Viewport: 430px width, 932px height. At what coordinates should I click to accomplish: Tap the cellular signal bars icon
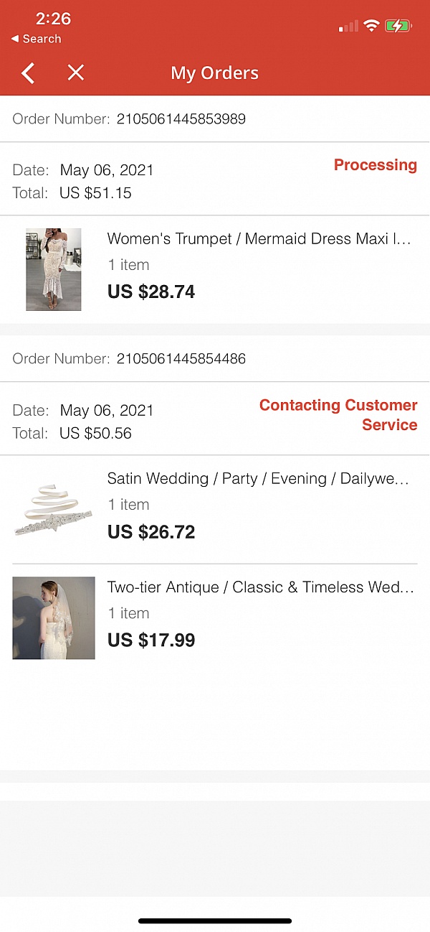point(349,27)
